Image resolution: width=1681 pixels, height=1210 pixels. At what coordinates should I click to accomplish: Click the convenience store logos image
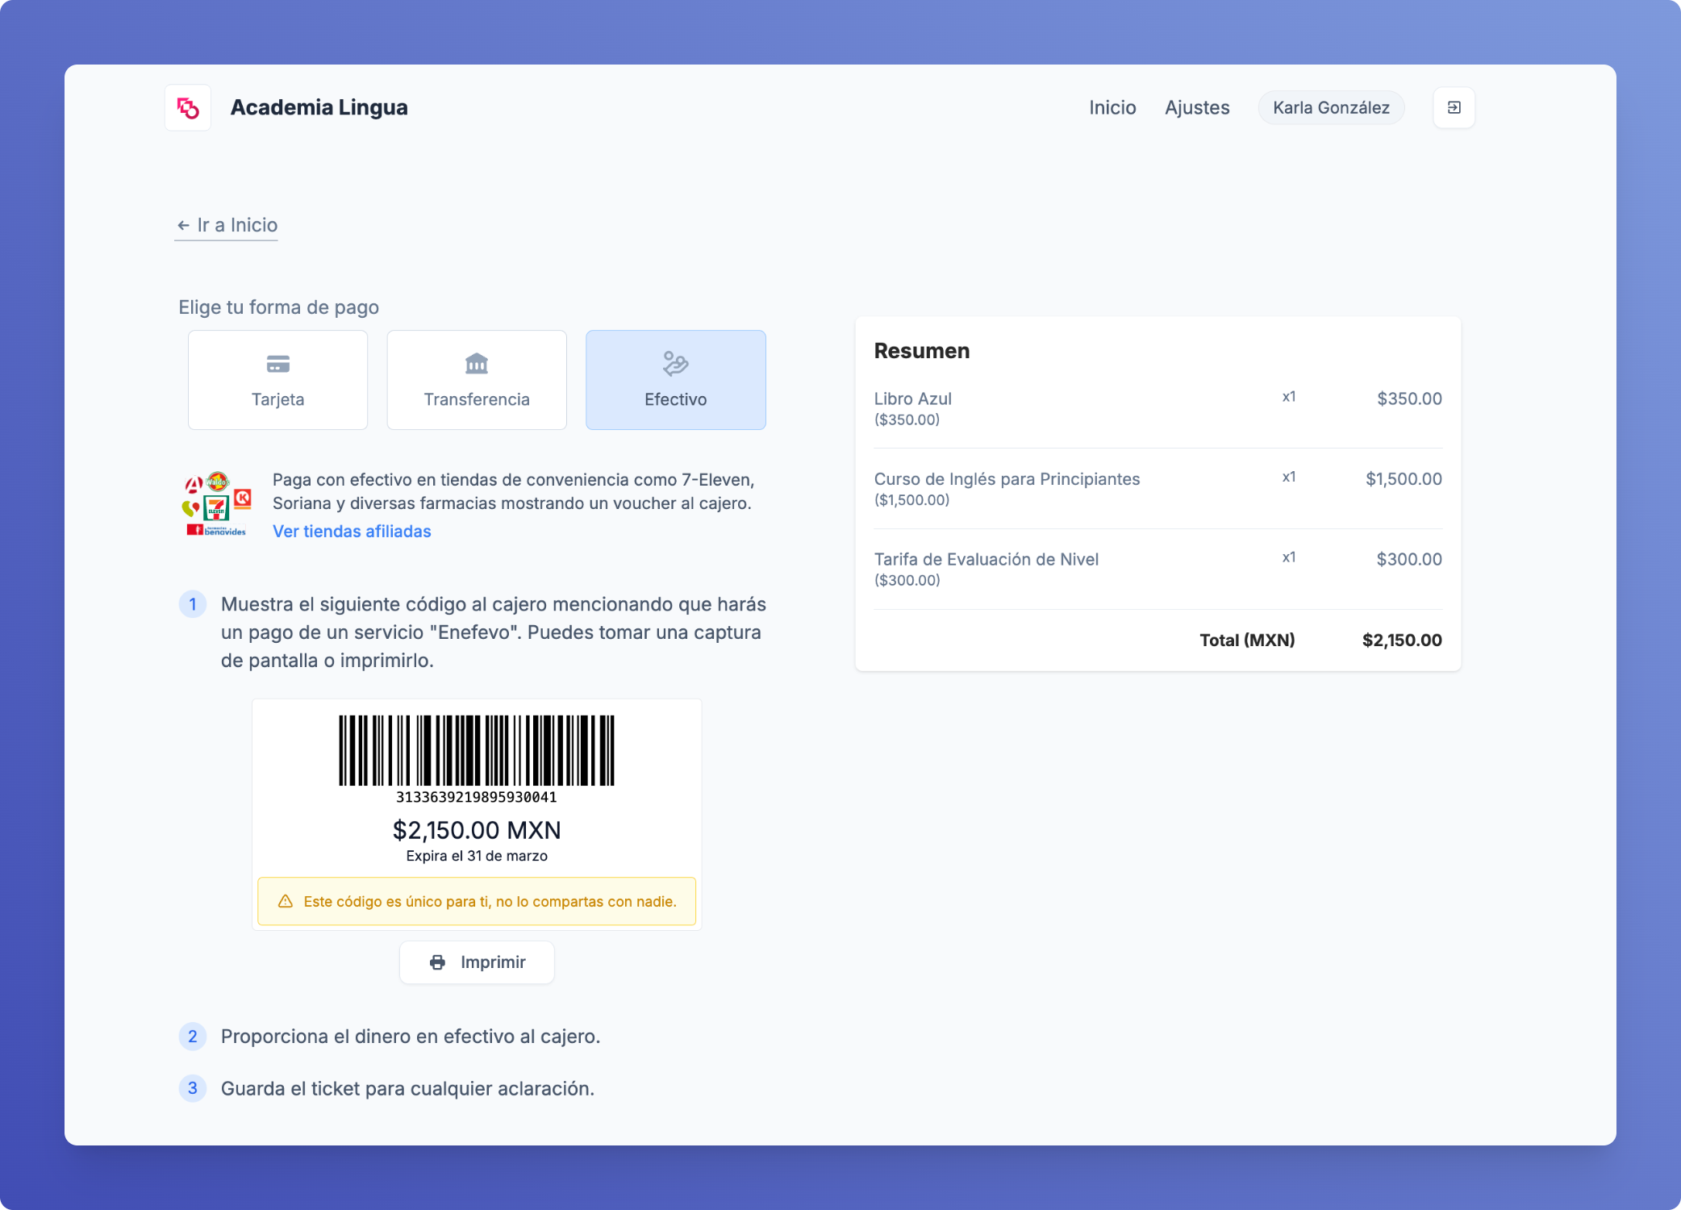point(217,505)
